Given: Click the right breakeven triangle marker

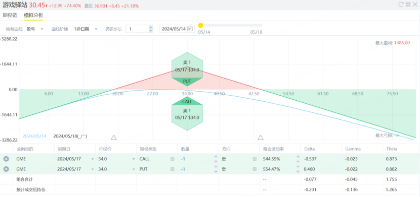Looking at the screenshot, I should click(x=261, y=137).
